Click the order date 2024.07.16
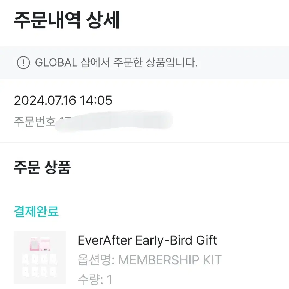The height and width of the screenshot is (289, 289). coord(45,100)
